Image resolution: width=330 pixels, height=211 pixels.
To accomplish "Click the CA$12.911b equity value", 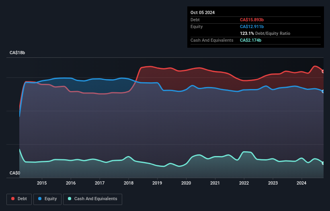I will pos(252,26).
